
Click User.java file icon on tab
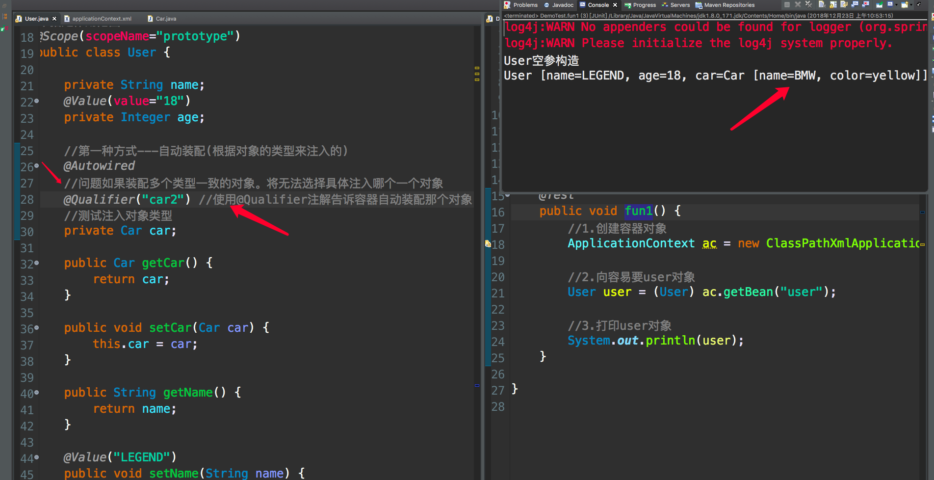point(19,19)
